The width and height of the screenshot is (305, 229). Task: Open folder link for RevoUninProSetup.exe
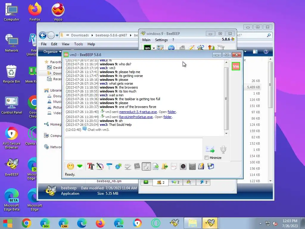point(167,117)
